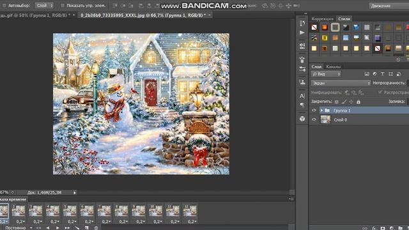Image resolution: width=409 pixels, height=230 pixels.
Task: Open the Character panel A icon
Action: click(302, 96)
